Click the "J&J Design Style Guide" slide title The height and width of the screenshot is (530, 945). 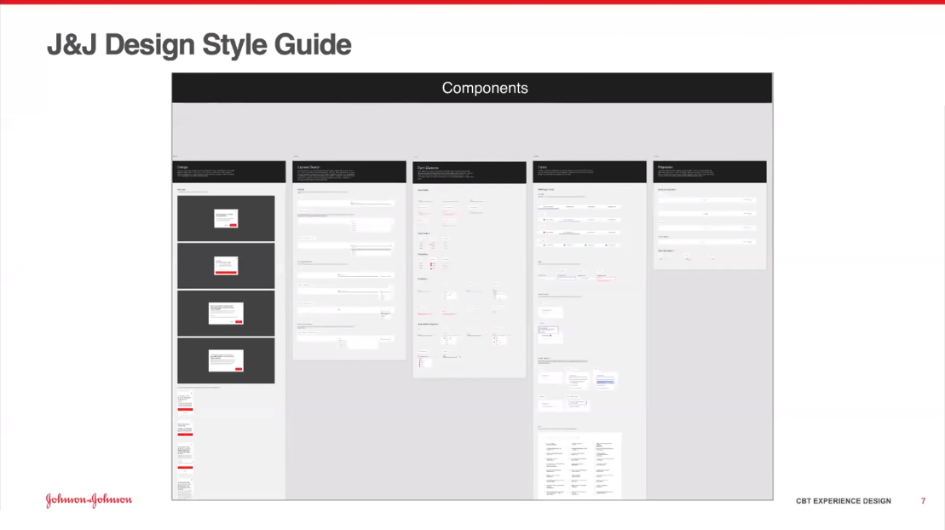(x=199, y=44)
